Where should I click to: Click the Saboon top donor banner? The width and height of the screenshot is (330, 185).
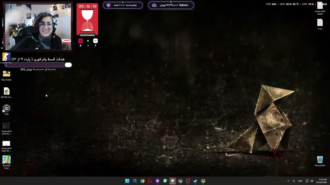click(171, 5)
